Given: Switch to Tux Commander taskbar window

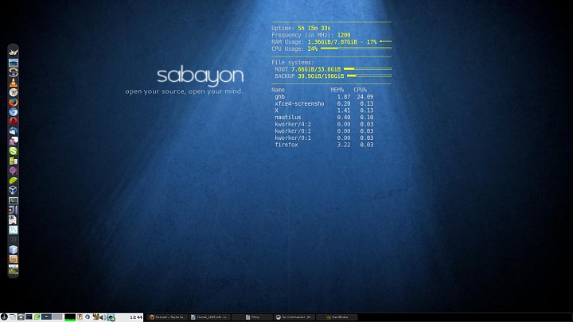Looking at the screenshot, I should (x=294, y=317).
